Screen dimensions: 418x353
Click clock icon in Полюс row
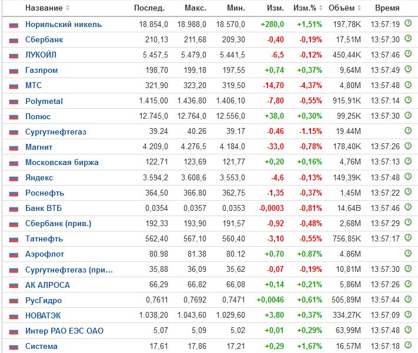tap(408, 115)
